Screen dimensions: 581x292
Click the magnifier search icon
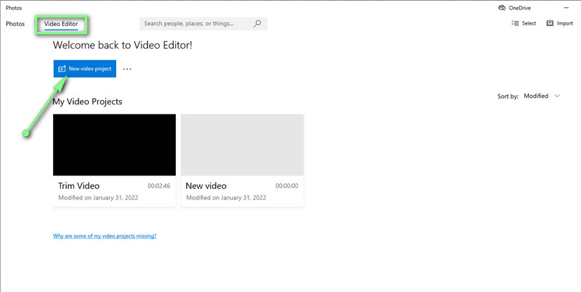[x=258, y=23]
